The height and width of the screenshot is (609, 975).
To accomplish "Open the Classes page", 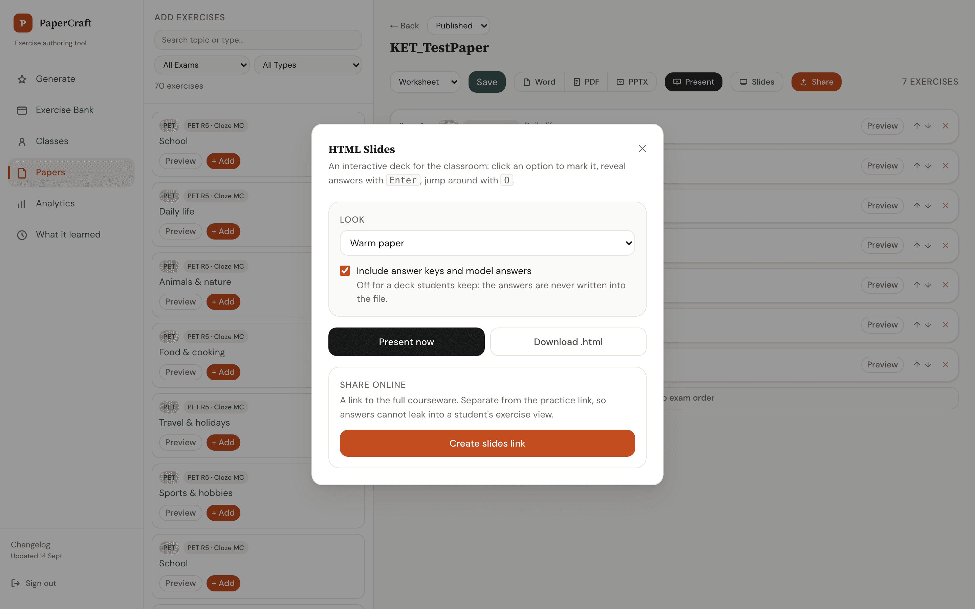I will (71, 141).
